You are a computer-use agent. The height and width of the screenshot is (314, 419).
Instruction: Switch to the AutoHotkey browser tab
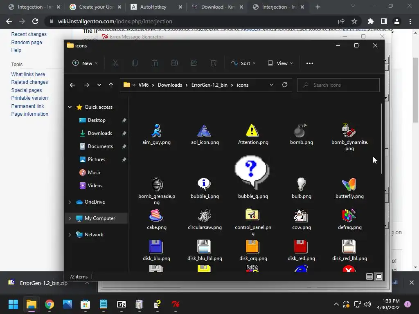[156, 7]
